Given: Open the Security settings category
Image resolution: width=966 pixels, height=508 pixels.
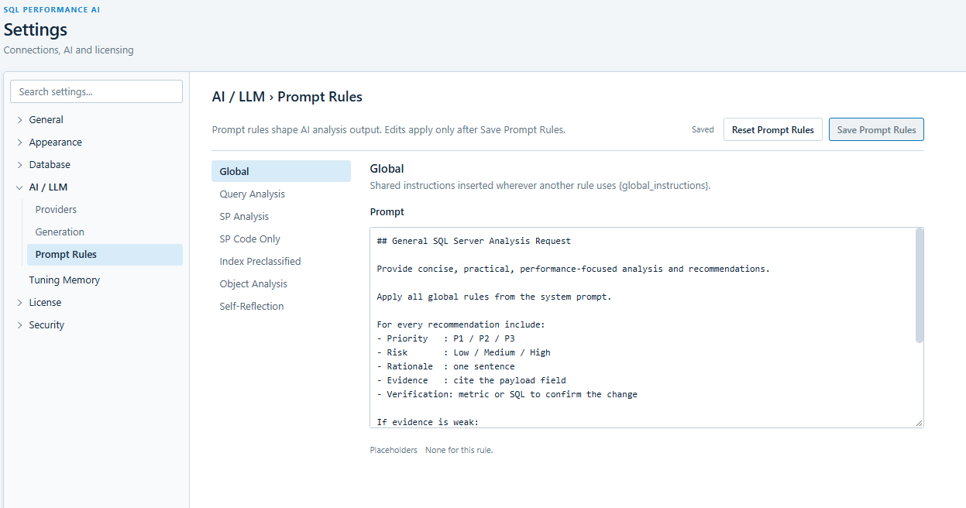Looking at the screenshot, I should click(x=46, y=325).
